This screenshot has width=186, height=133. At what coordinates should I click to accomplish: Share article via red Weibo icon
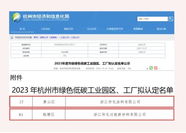pyautogui.click(x=156, y=68)
